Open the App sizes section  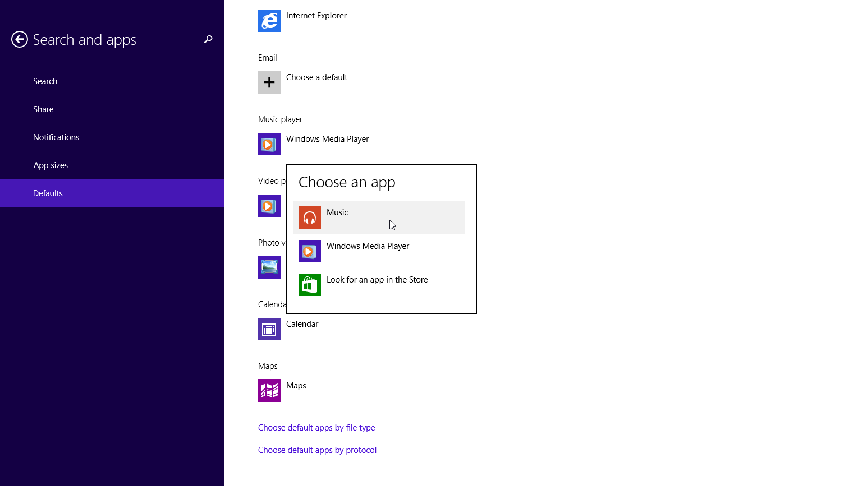(112, 165)
